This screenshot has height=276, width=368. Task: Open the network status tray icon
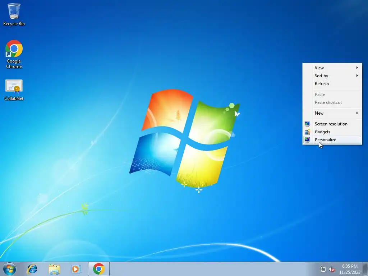(x=323, y=269)
